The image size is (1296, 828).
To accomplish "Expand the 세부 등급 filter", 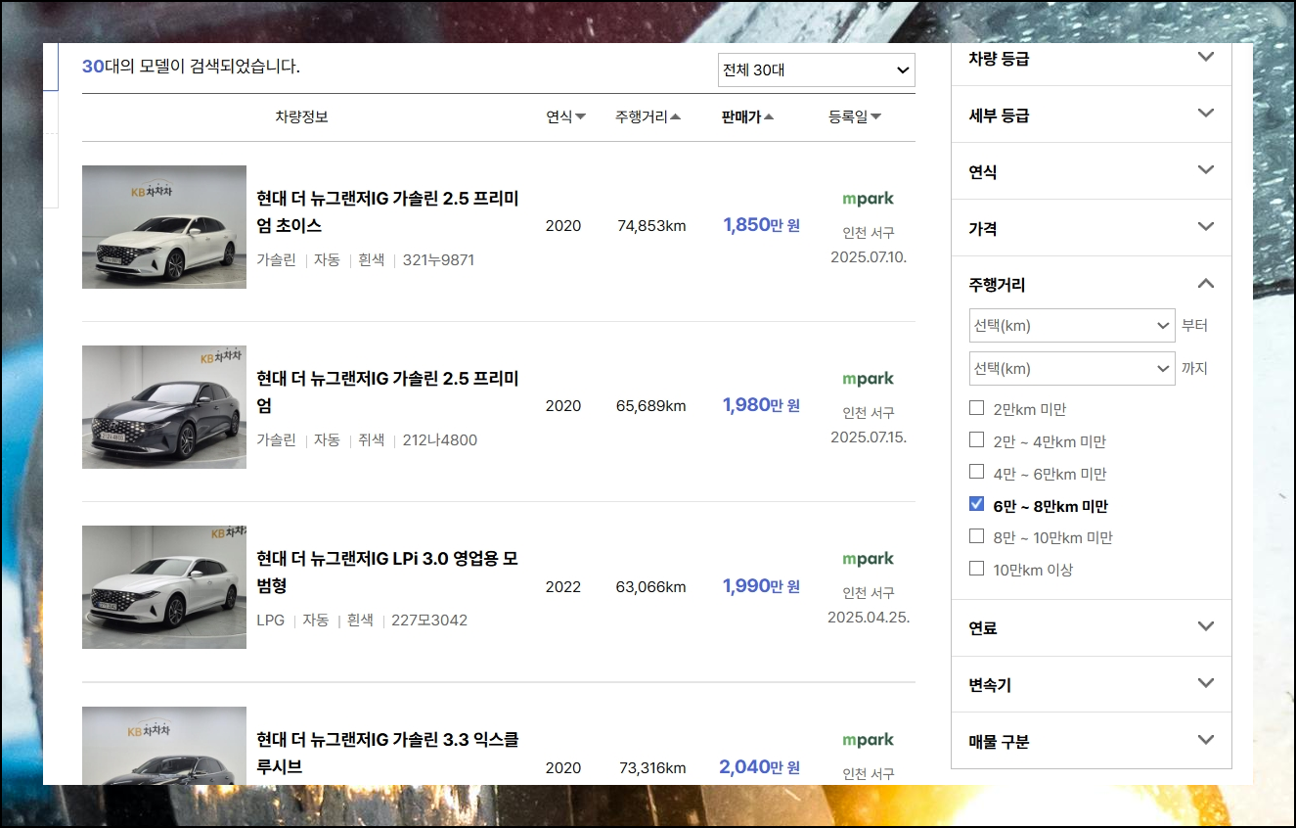I will point(1092,115).
